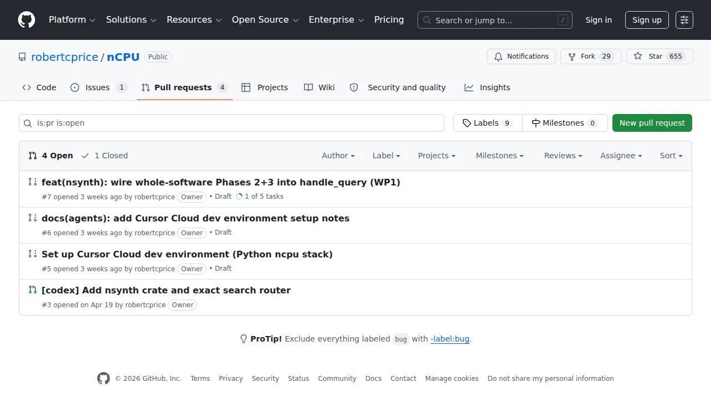Open the Sort dropdown
711x408 pixels.
coord(671,156)
